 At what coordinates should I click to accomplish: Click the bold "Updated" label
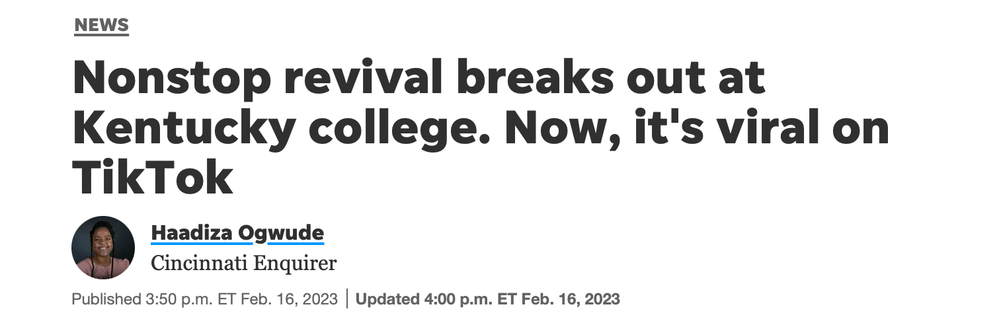[x=387, y=299]
